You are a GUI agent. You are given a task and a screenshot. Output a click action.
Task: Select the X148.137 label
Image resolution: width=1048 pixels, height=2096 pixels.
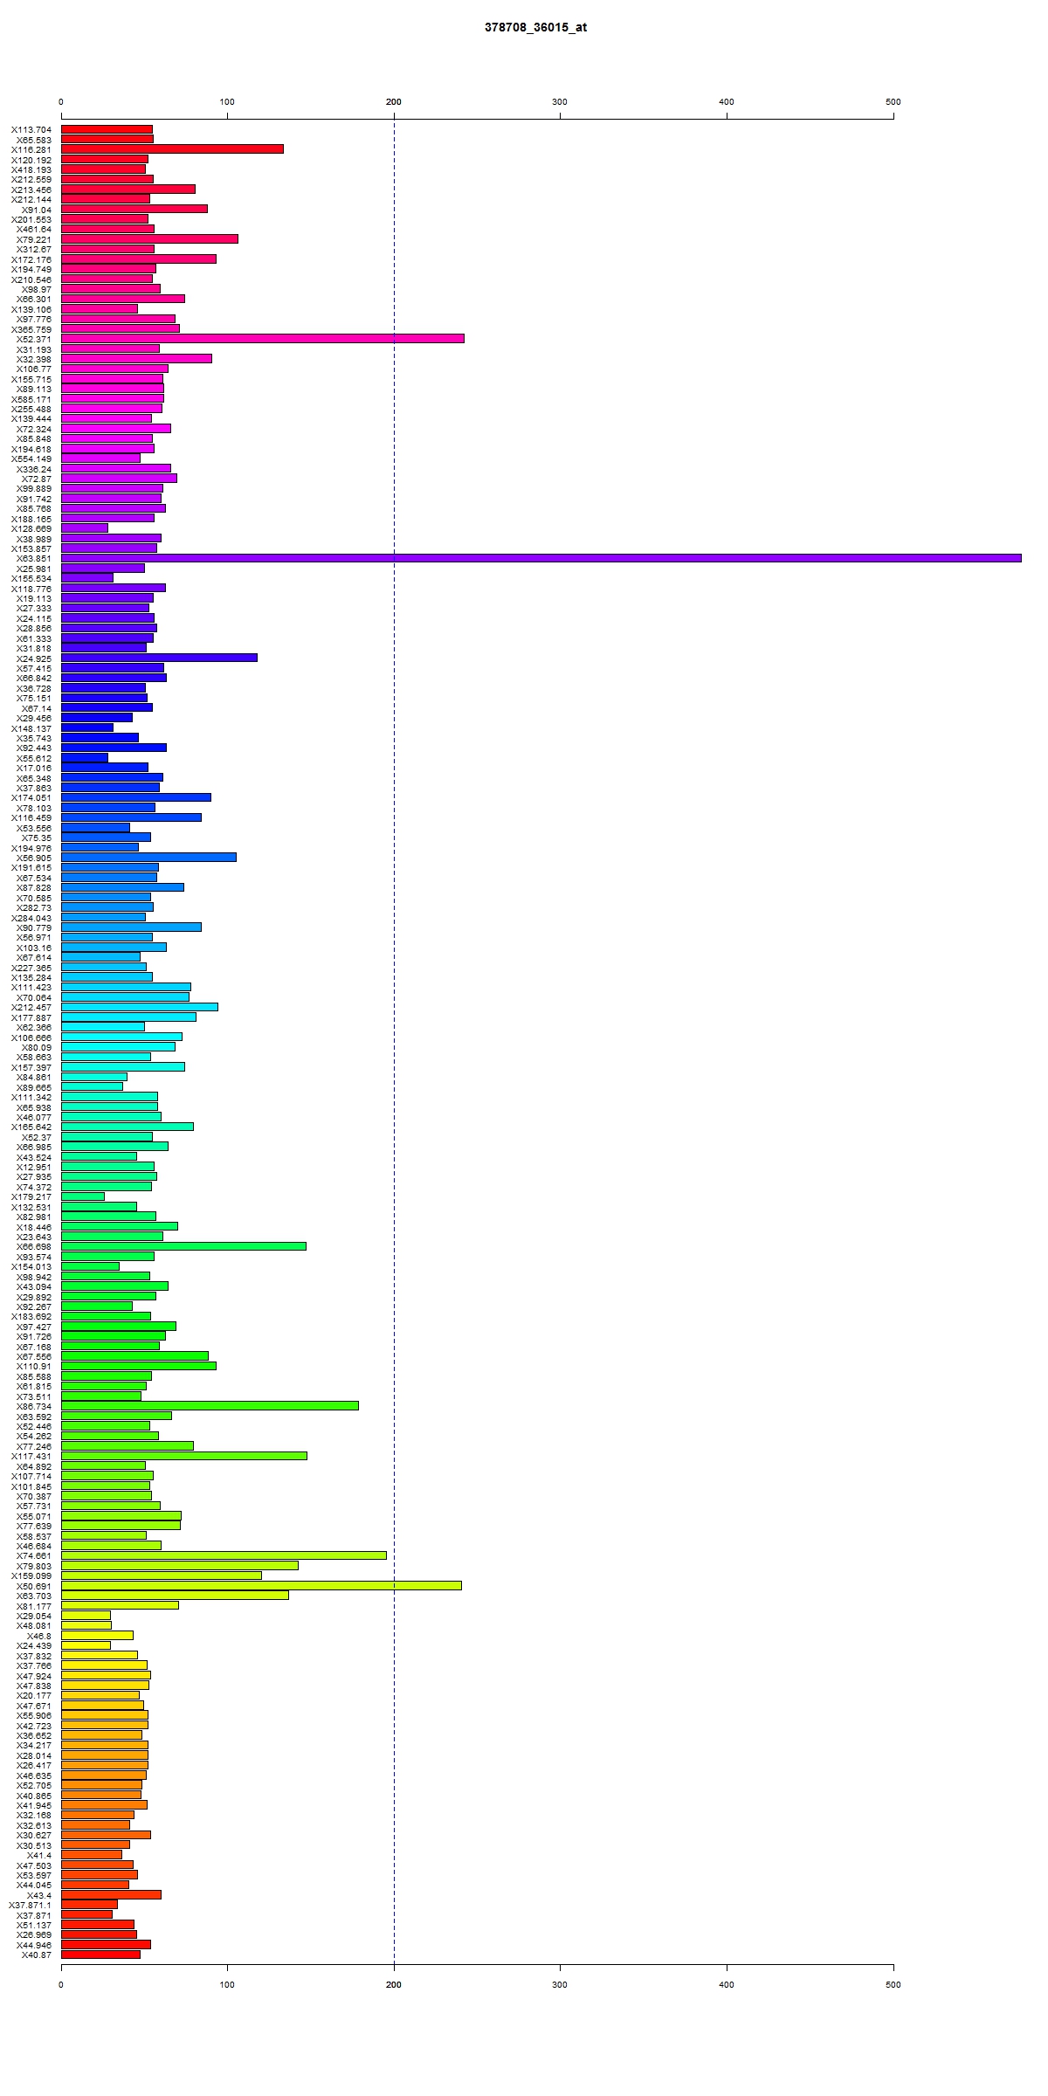coord(31,728)
